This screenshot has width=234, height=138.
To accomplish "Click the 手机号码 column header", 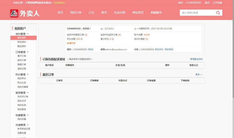I will [x=120, y=65].
